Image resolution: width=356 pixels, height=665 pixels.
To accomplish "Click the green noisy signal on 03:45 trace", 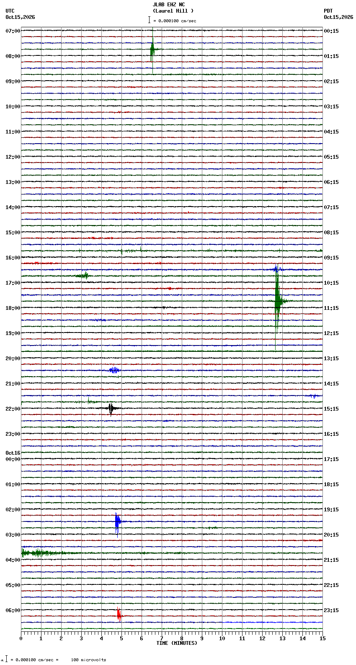I will [x=42, y=553].
